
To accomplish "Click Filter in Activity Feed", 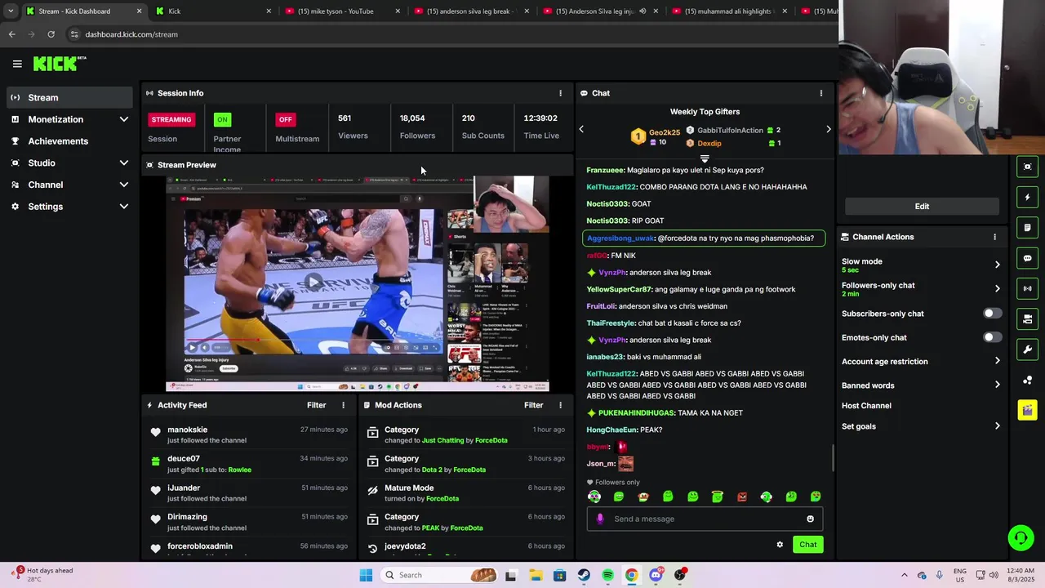I will (316, 405).
